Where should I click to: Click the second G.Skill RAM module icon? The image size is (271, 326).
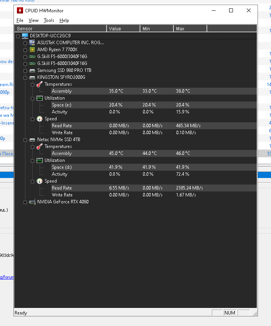pyautogui.click(x=32, y=63)
